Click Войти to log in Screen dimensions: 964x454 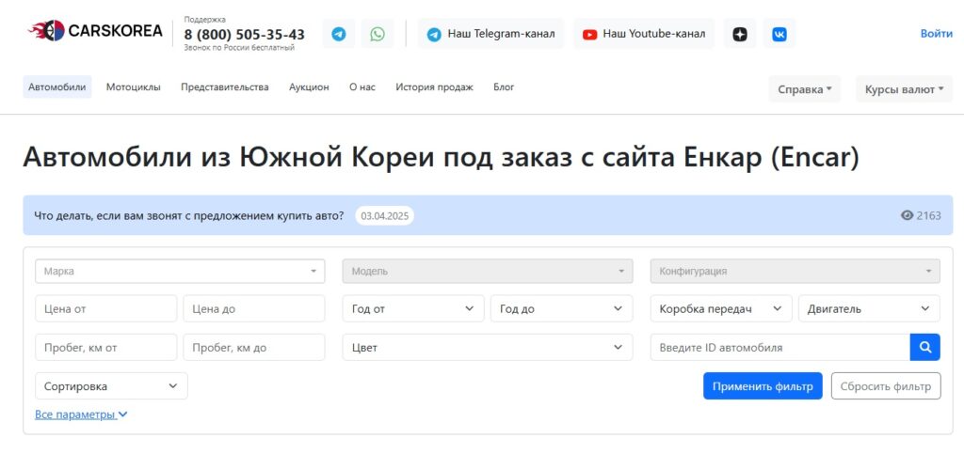[x=937, y=34]
